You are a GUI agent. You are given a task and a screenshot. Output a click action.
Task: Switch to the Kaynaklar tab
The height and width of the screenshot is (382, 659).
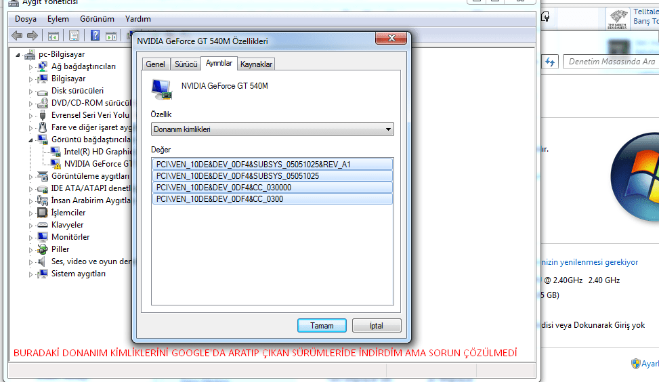(x=256, y=64)
